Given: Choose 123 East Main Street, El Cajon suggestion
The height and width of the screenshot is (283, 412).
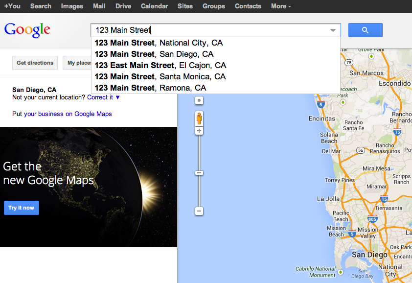Looking at the screenshot, I should (215, 65).
